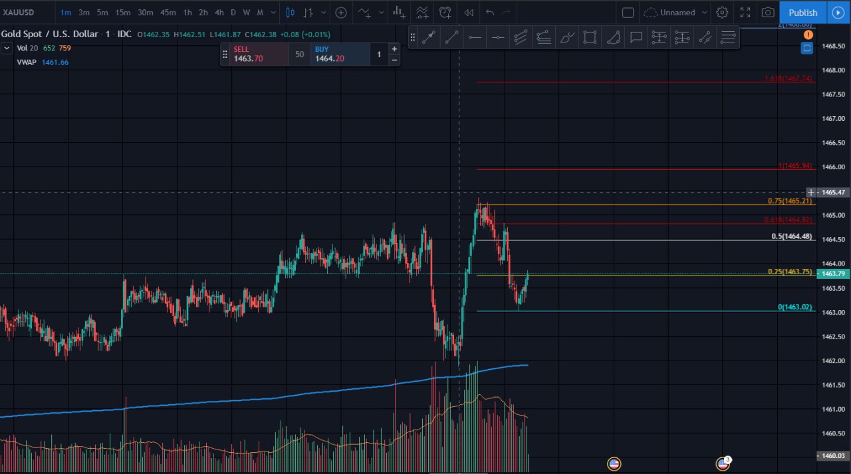The width and height of the screenshot is (851, 474).
Task: Select the bars chart style
Action: point(308,13)
